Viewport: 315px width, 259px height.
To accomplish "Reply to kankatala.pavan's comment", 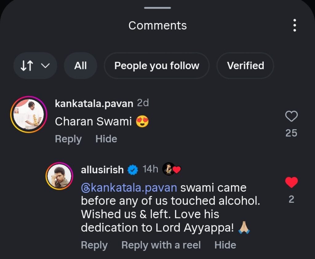I will coord(68,139).
